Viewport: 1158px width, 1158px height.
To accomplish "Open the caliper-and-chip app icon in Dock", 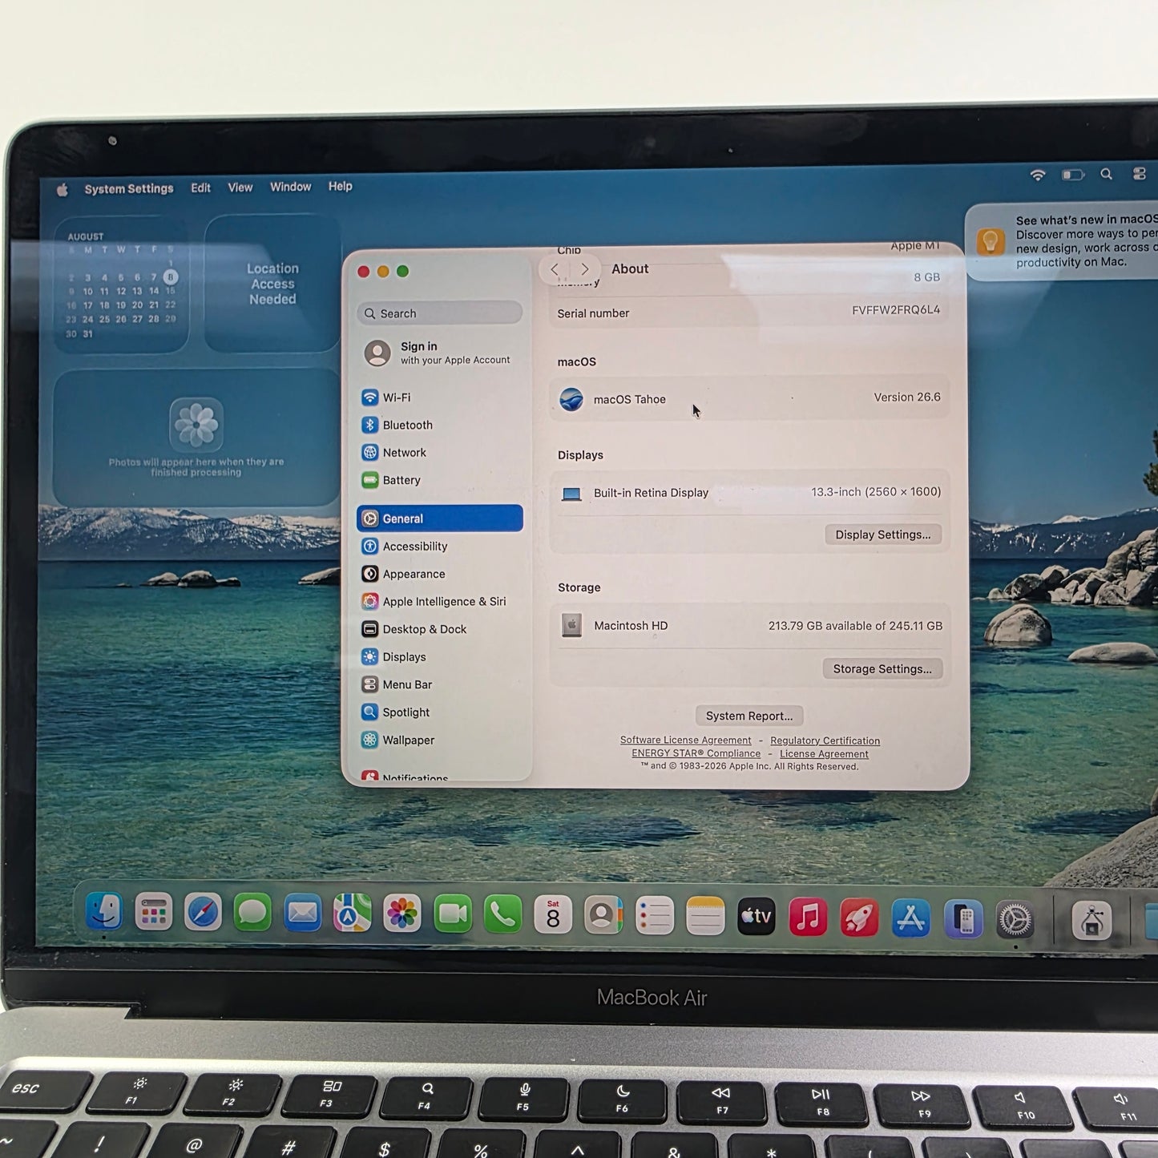I will coord(1092,921).
